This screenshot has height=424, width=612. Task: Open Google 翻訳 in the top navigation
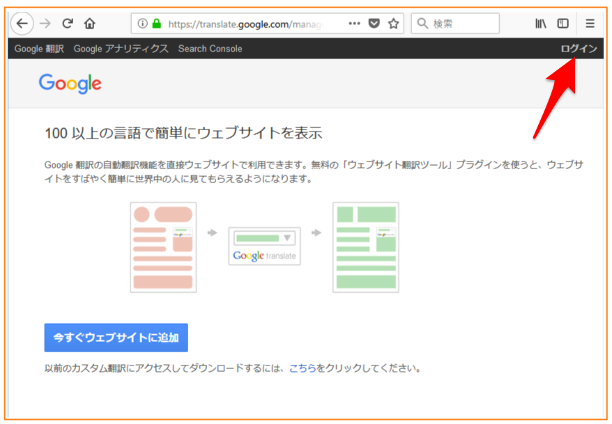(x=39, y=49)
